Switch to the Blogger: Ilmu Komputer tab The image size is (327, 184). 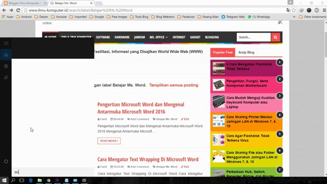(24, 3)
